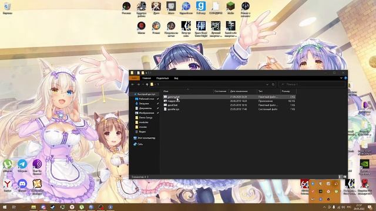The height and width of the screenshot is (211, 376).
Task: Open address bar history dropdown
Action: (x=267, y=84)
